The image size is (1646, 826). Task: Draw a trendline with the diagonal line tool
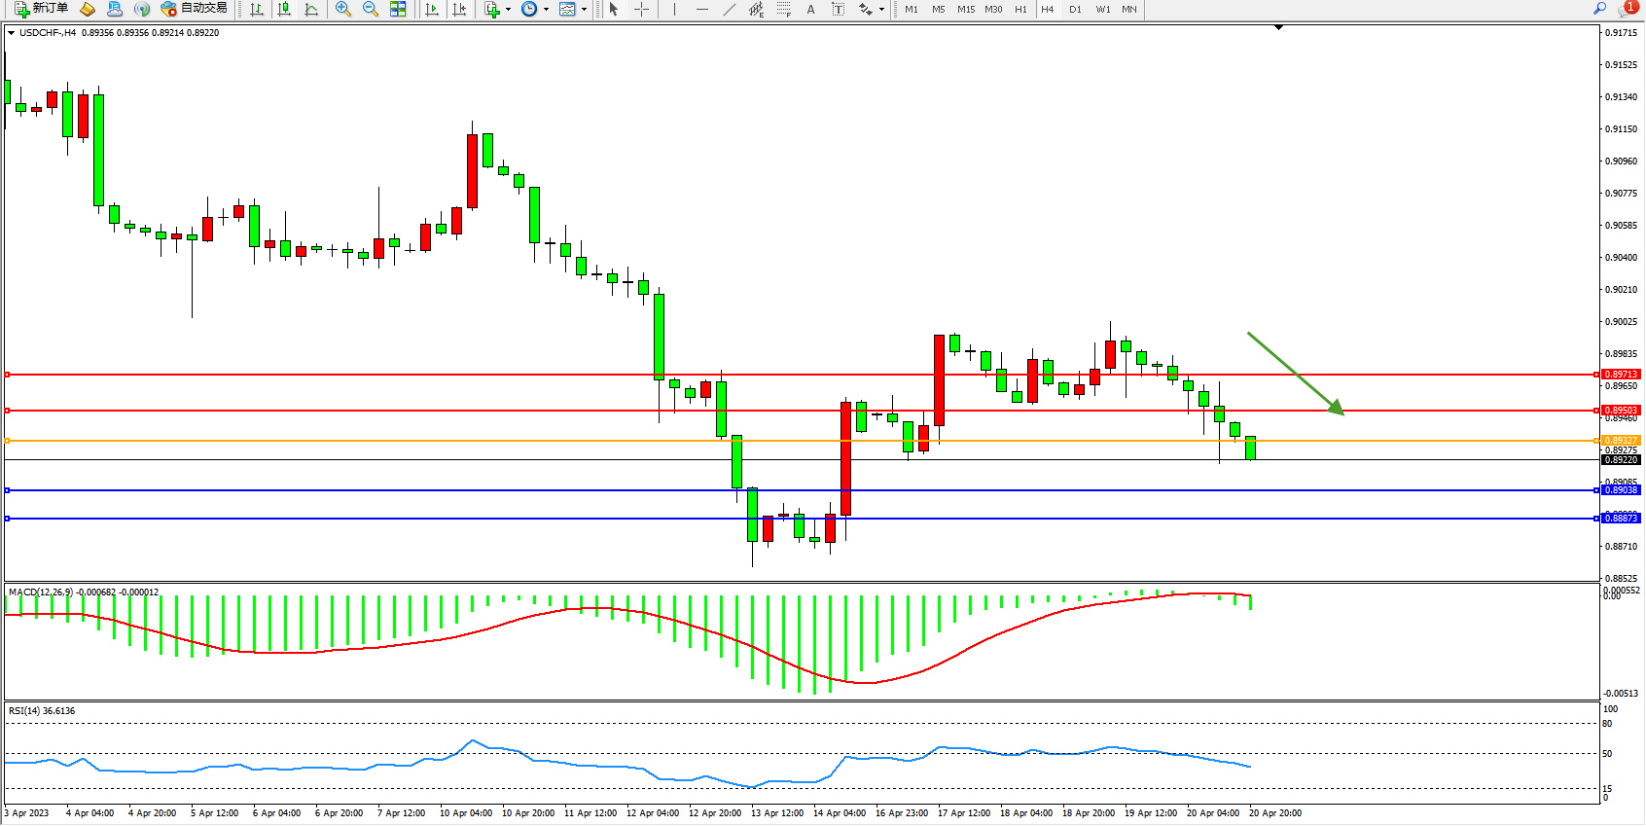tap(730, 9)
